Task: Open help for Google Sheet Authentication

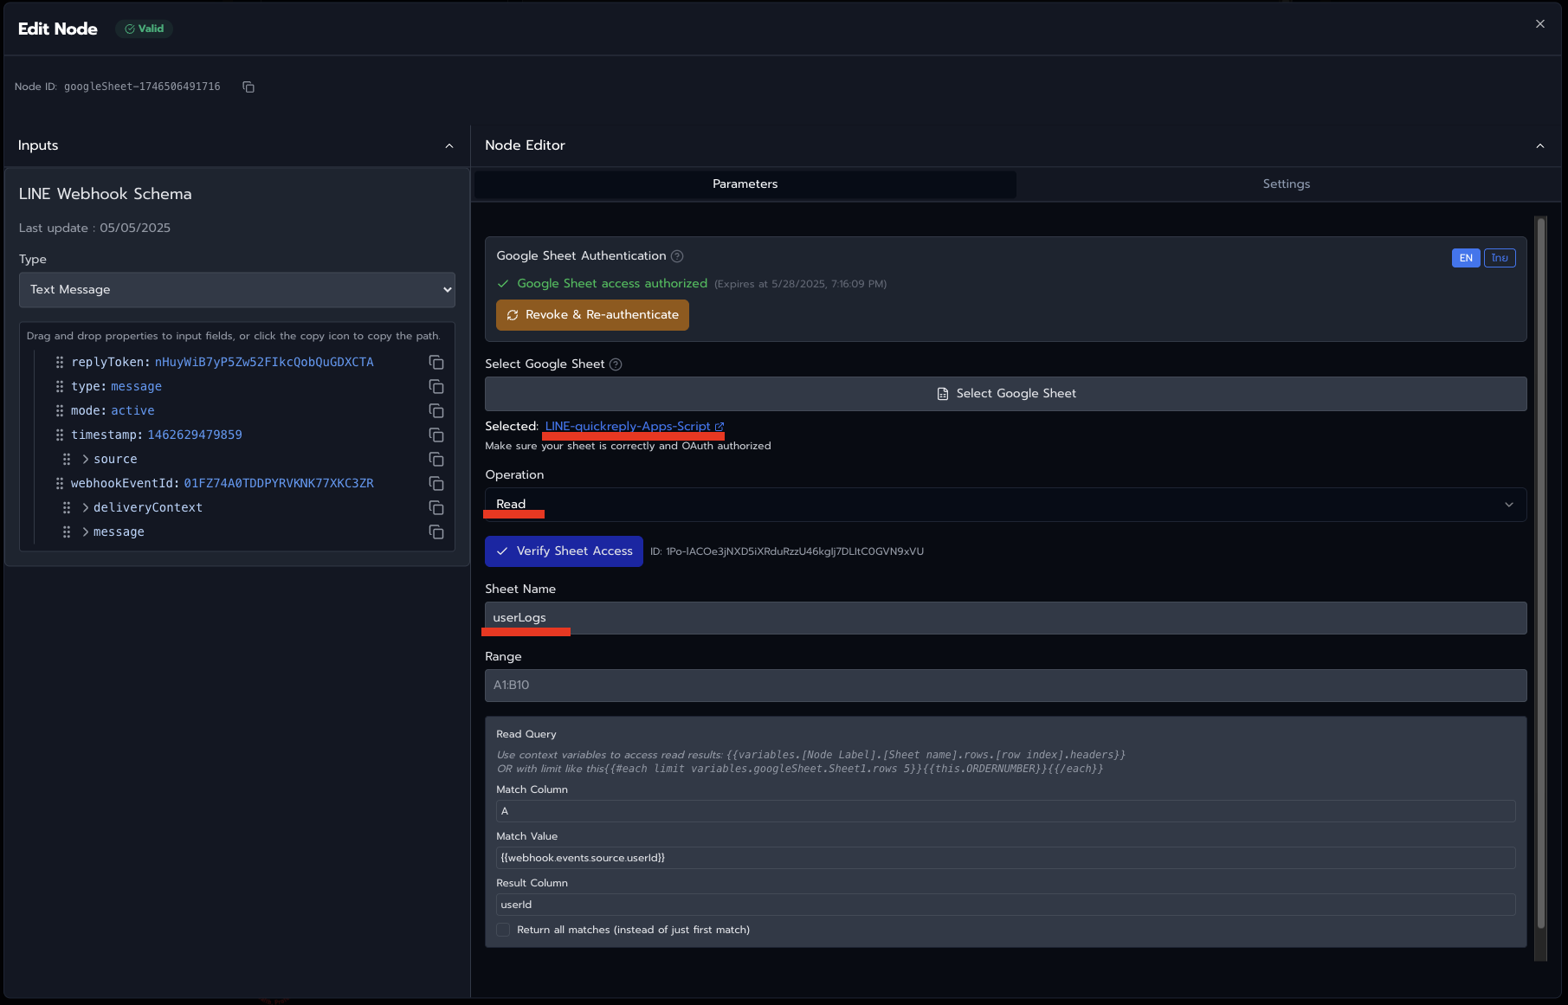Action: tap(678, 256)
